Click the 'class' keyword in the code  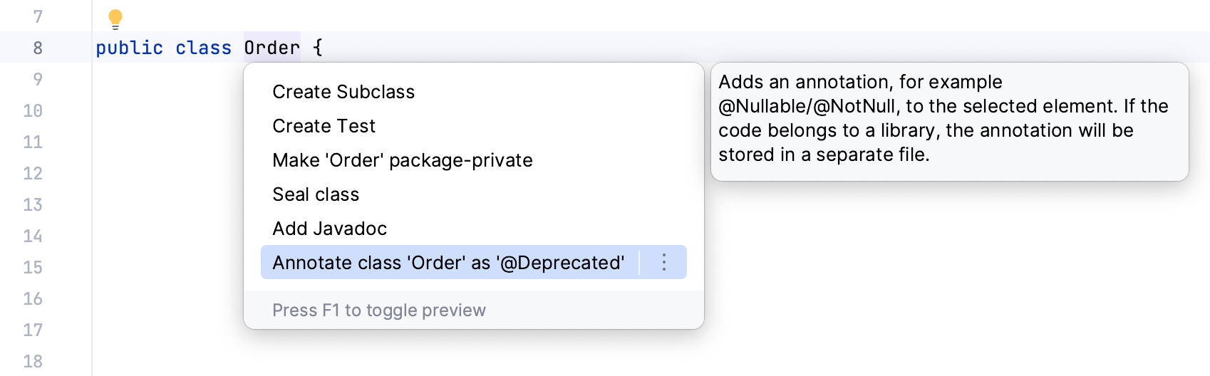click(x=203, y=48)
